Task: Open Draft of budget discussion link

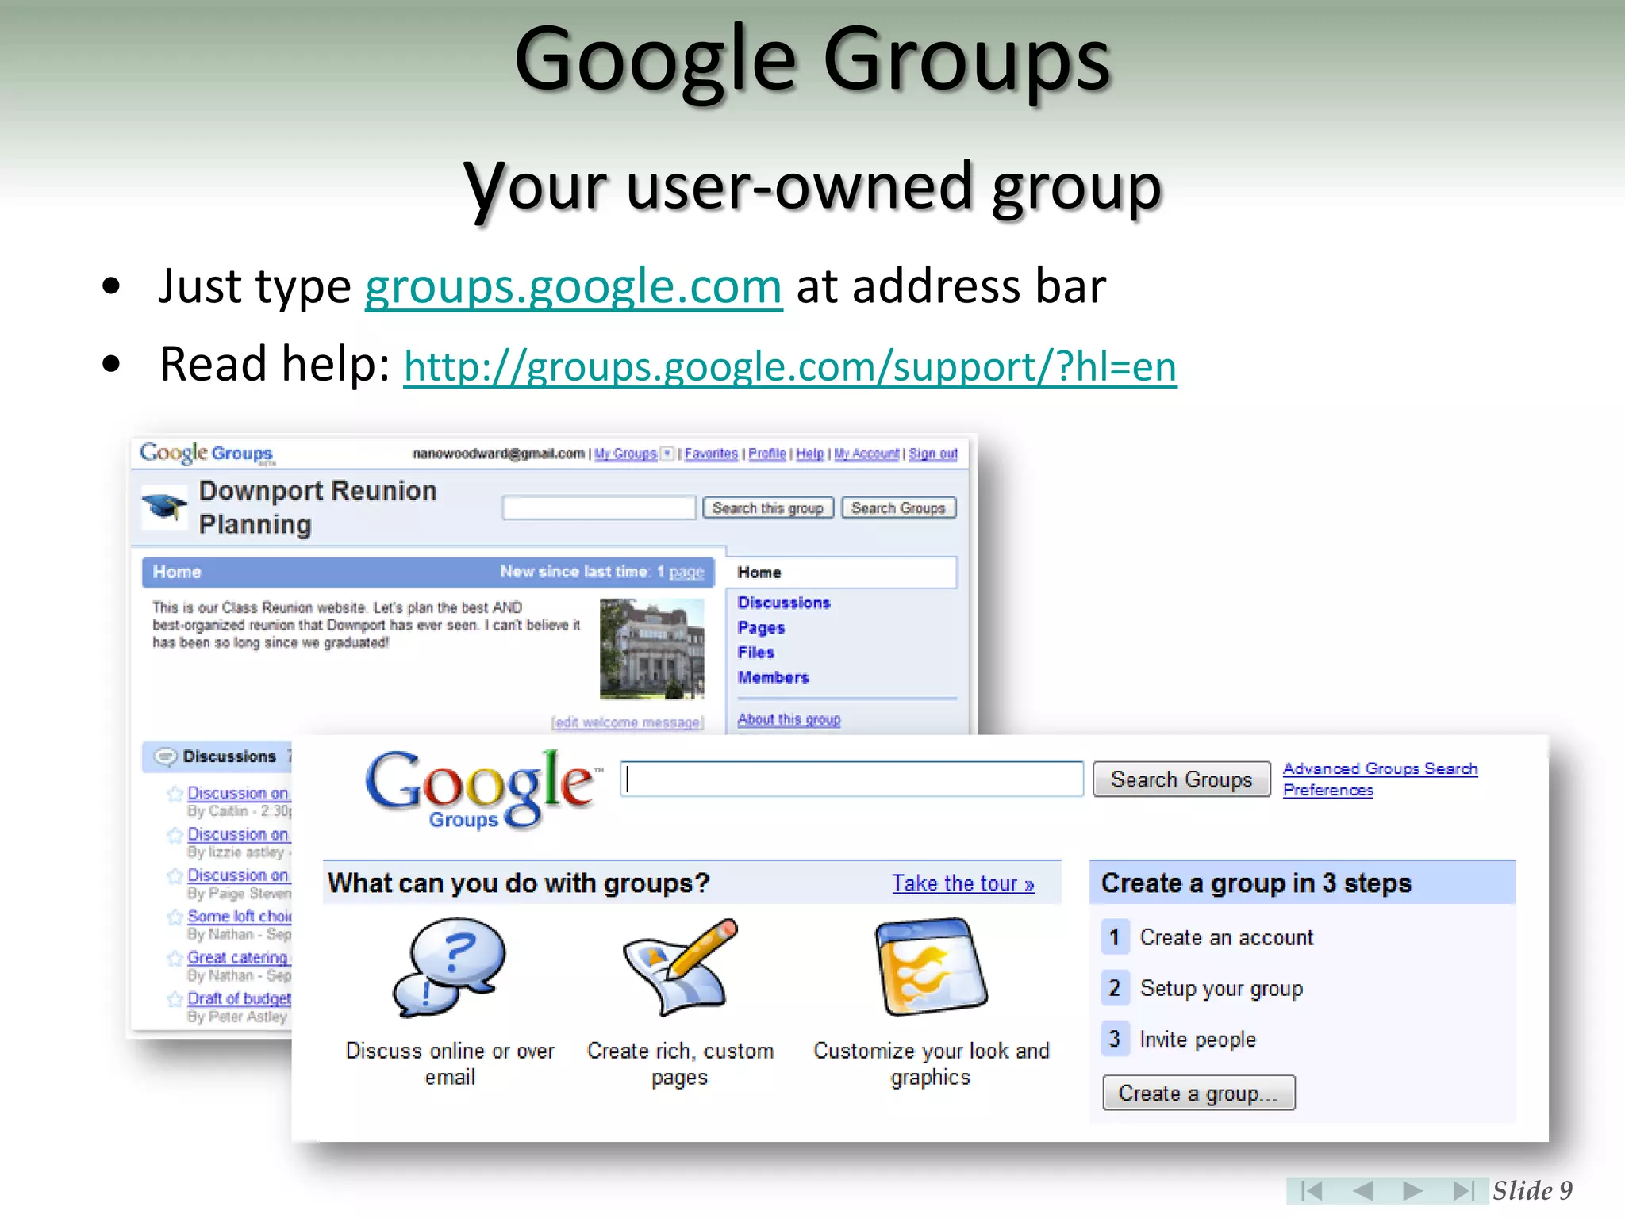Action: pyautogui.click(x=239, y=998)
